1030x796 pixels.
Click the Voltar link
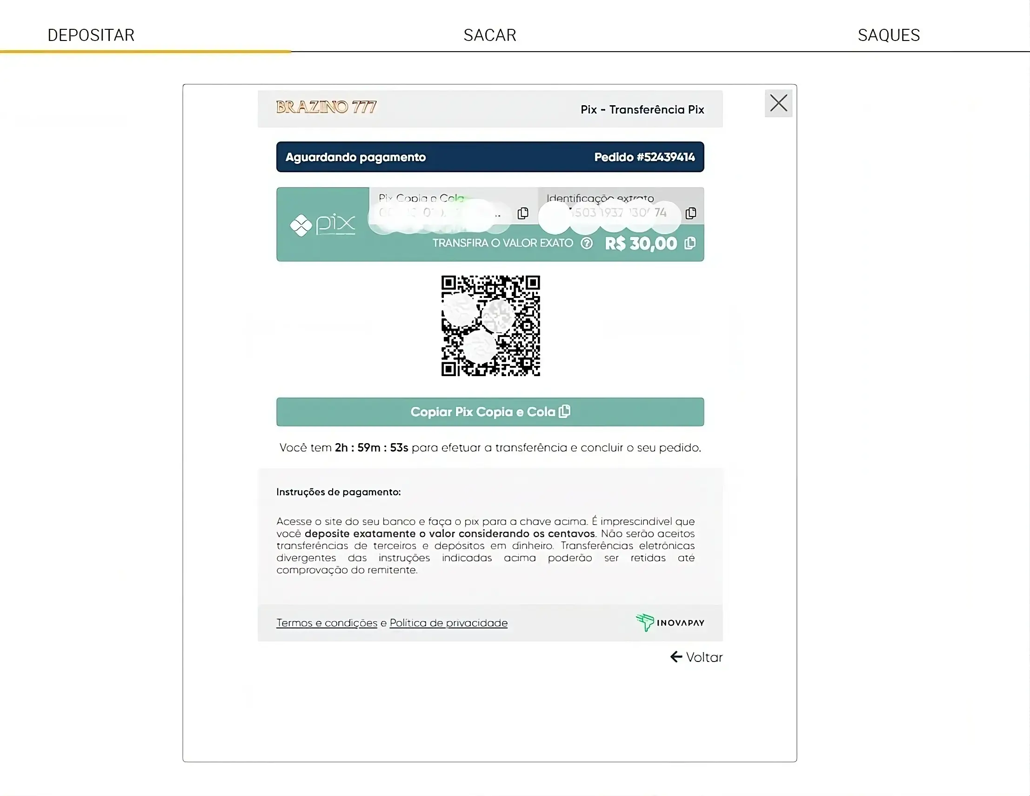pos(696,657)
